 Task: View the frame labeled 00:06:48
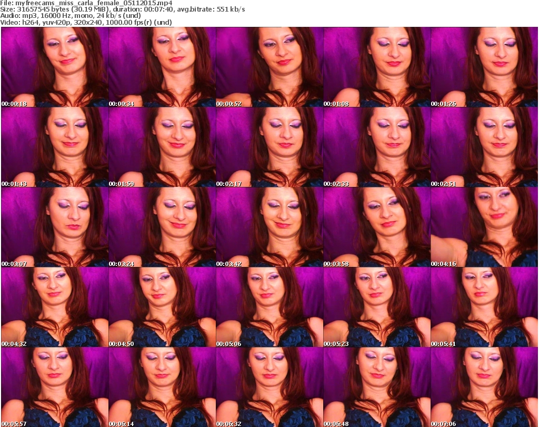point(377,387)
